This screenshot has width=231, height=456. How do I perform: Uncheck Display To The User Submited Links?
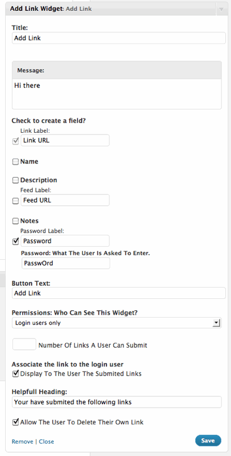[15, 374]
